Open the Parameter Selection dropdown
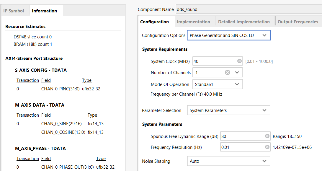 tap(228, 110)
